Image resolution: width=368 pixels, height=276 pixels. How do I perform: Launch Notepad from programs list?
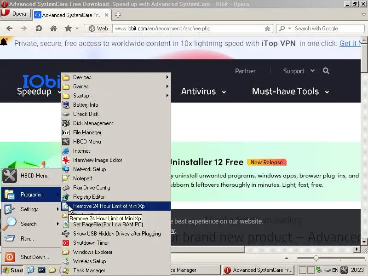[116, 178]
